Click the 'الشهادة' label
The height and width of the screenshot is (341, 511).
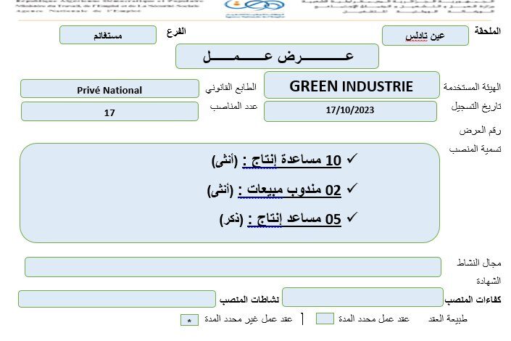point(489,281)
